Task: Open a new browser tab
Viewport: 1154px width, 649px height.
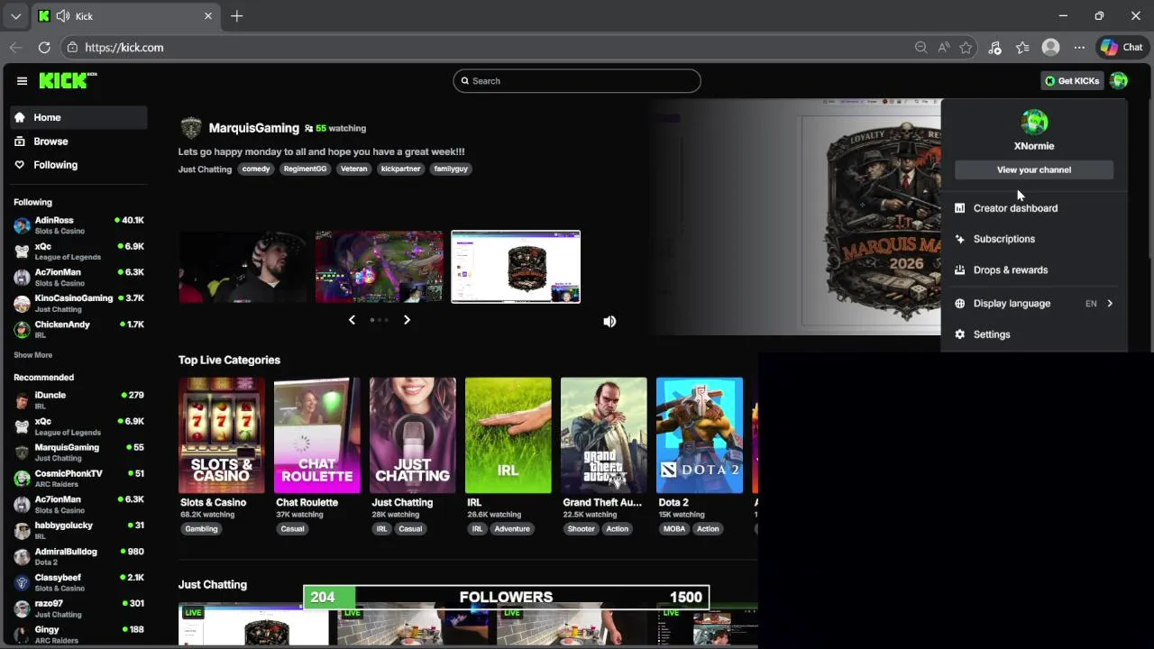Action: click(x=237, y=16)
